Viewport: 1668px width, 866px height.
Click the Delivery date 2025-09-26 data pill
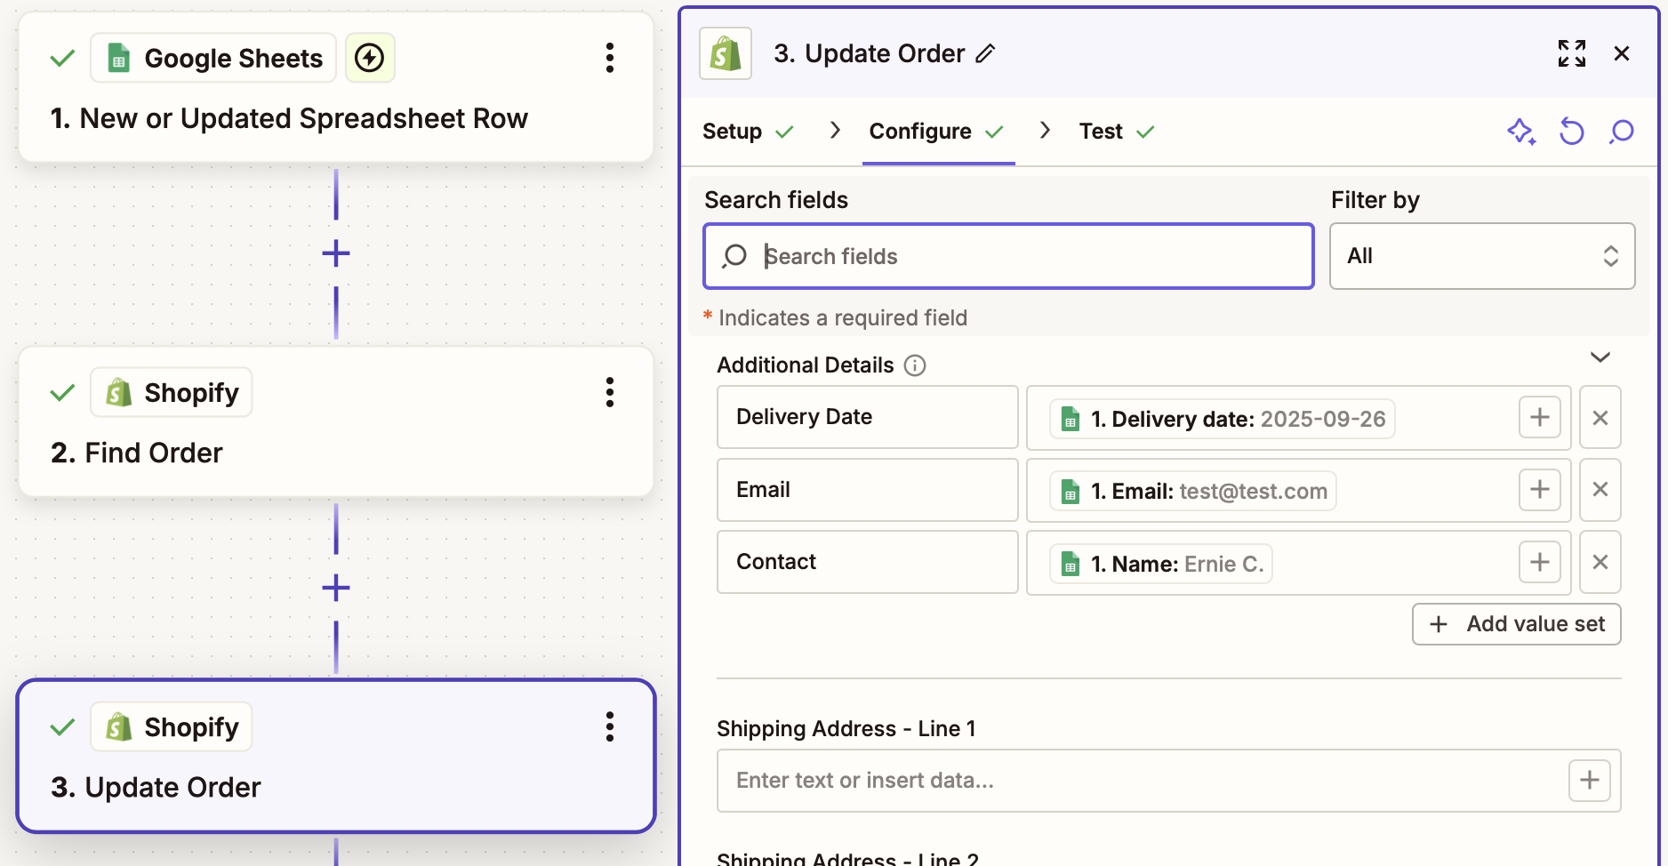click(x=1223, y=419)
